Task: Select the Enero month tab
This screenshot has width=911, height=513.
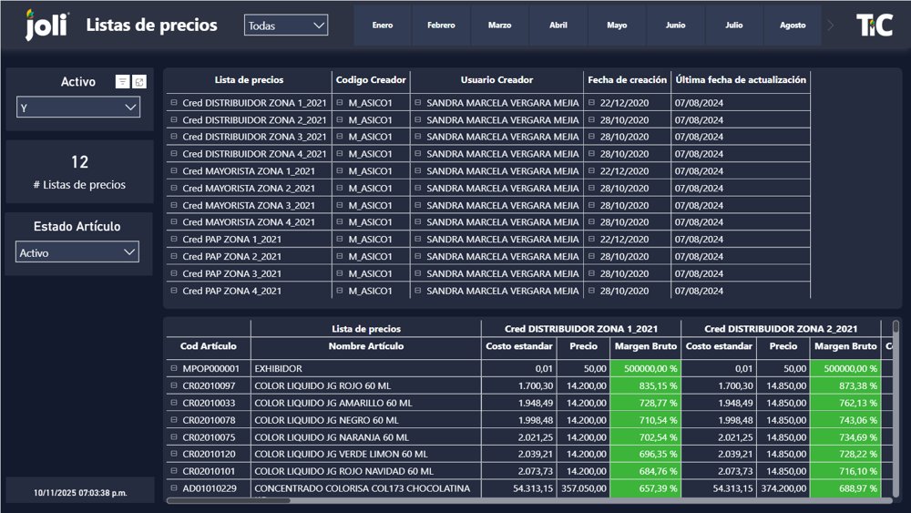Action: (383, 26)
